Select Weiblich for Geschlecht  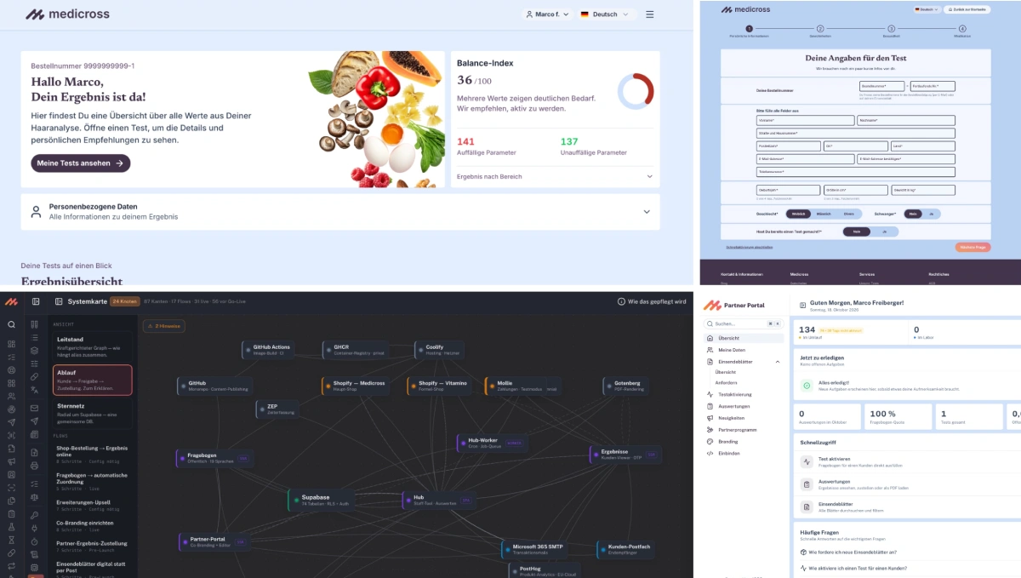coord(796,214)
